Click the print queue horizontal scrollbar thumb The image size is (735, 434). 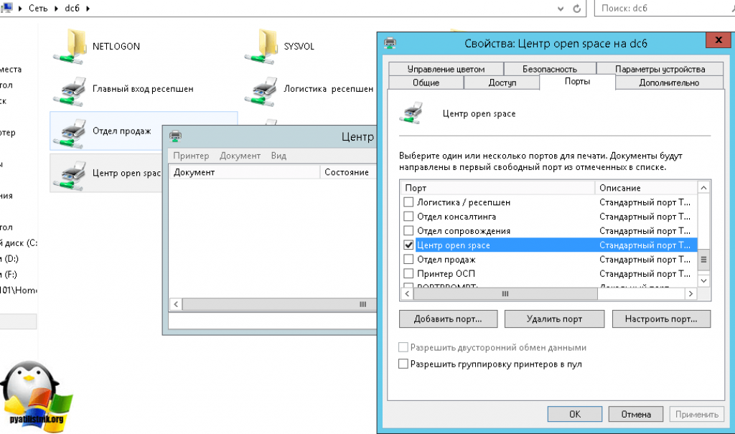[x=280, y=304]
